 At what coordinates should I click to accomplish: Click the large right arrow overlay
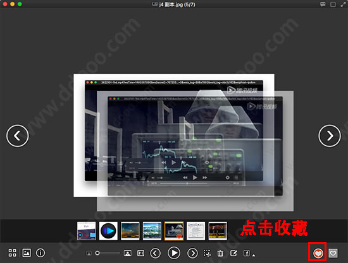pos(330,136)
